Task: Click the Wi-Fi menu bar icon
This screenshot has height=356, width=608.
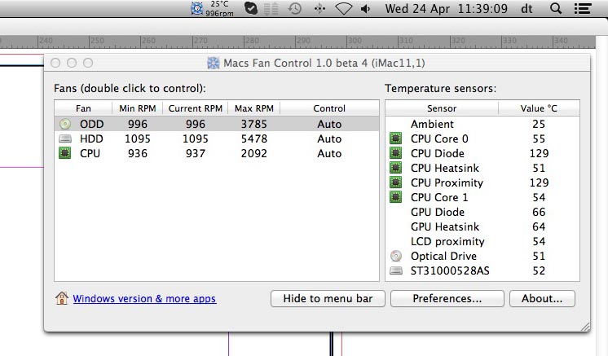Action: click(344, 8)
